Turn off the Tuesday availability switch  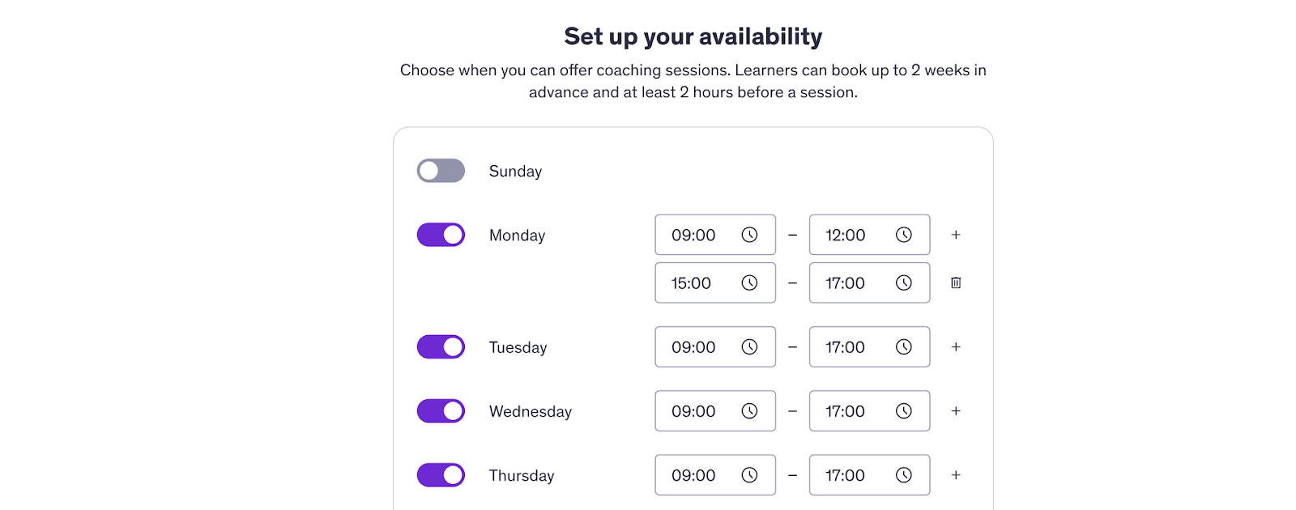click(441, 346)
